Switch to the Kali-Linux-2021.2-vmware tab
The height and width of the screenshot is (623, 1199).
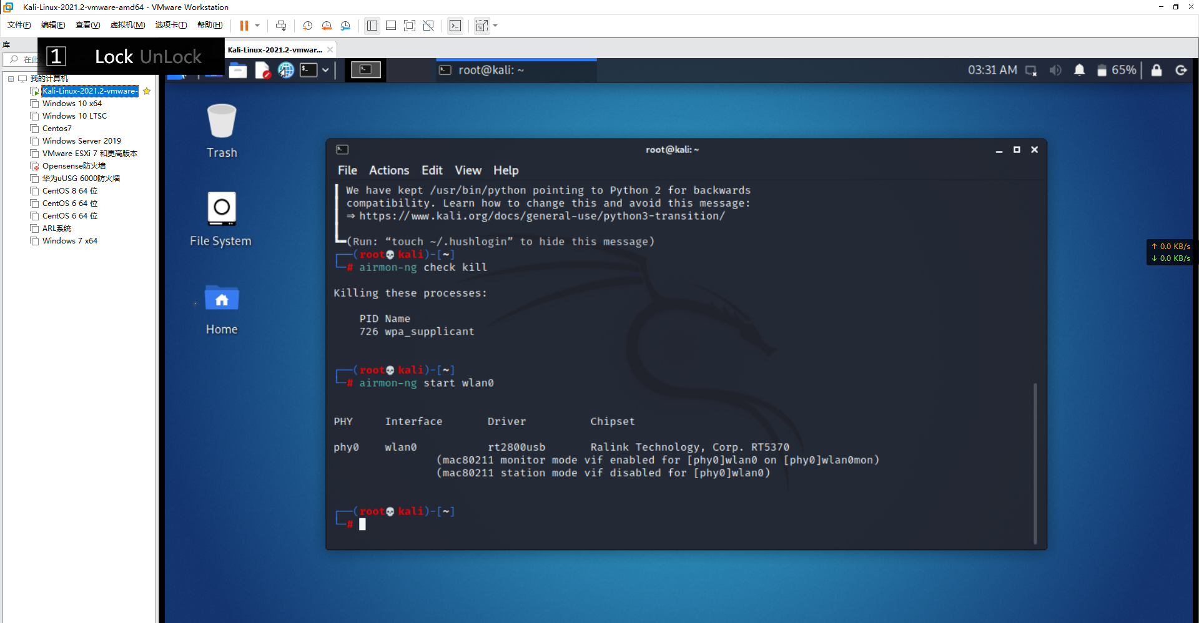[x=275, y=50]
